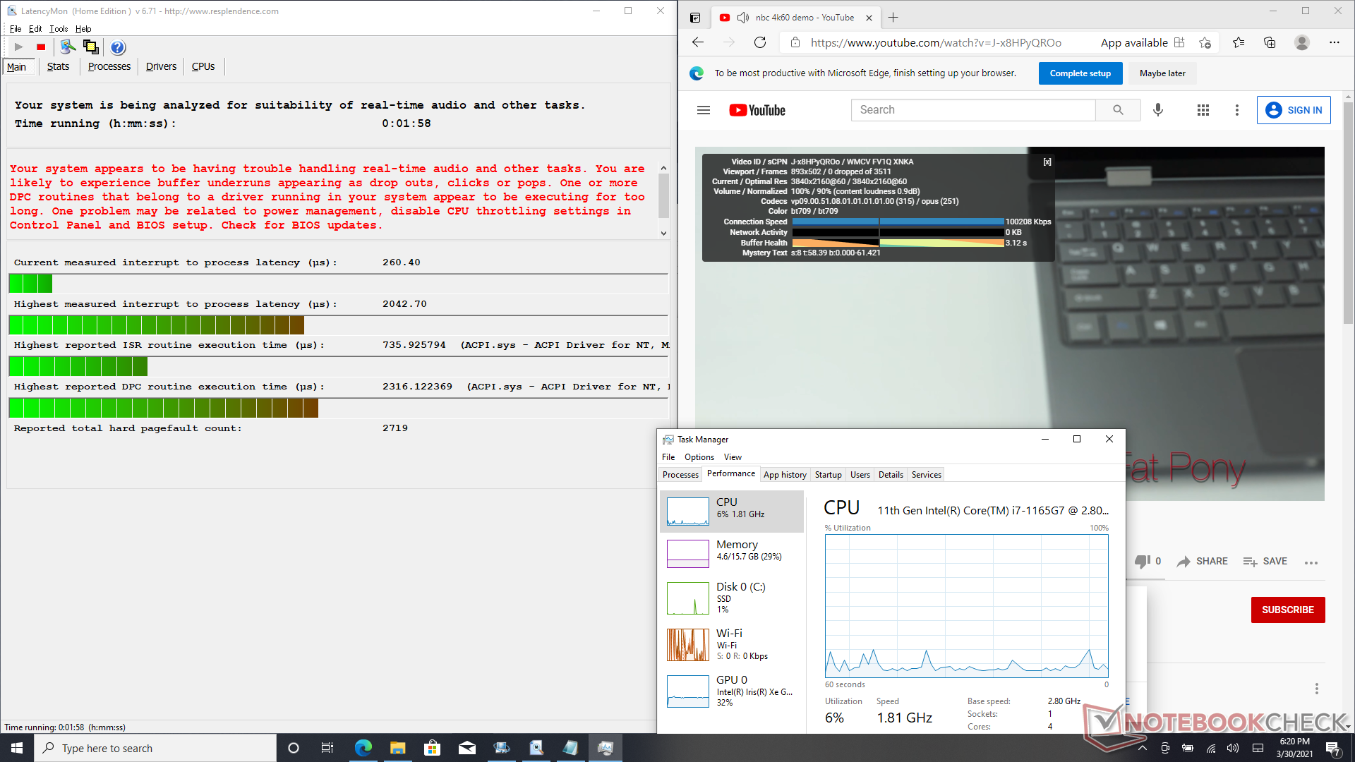Click the YouTube hamburger guide menu icon
The height and width of the screenshot is (762, 1355).
[703, 110]
